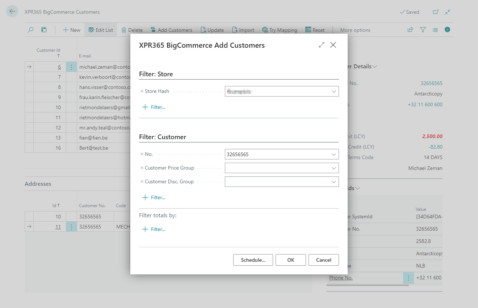
Task: Open the Phone No. row menu dots
Action: click(x=408, y=278)
